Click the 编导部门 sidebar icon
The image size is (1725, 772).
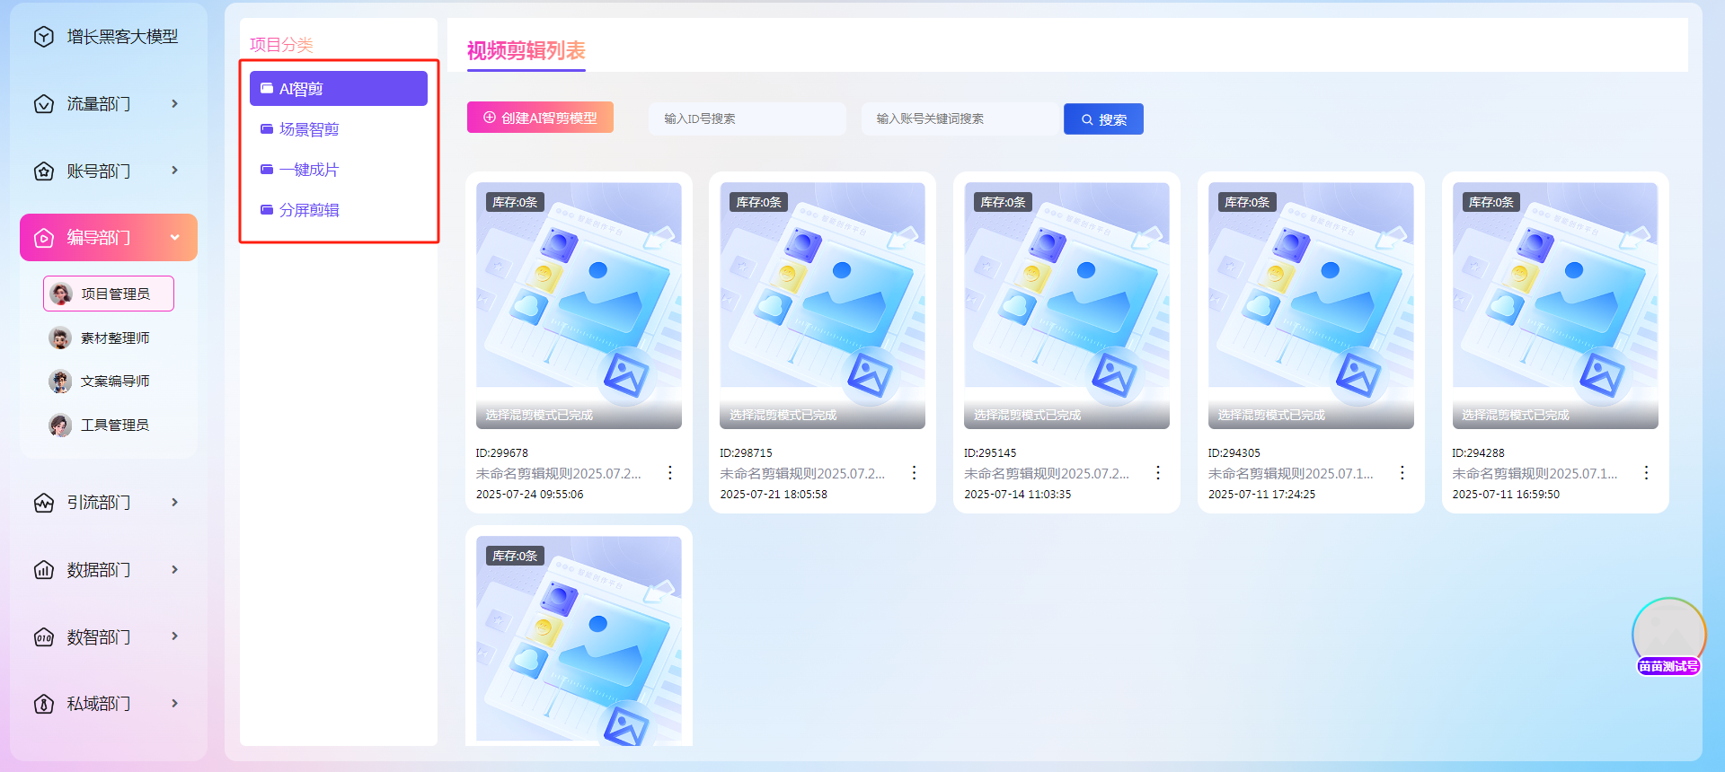click(44, 238)
